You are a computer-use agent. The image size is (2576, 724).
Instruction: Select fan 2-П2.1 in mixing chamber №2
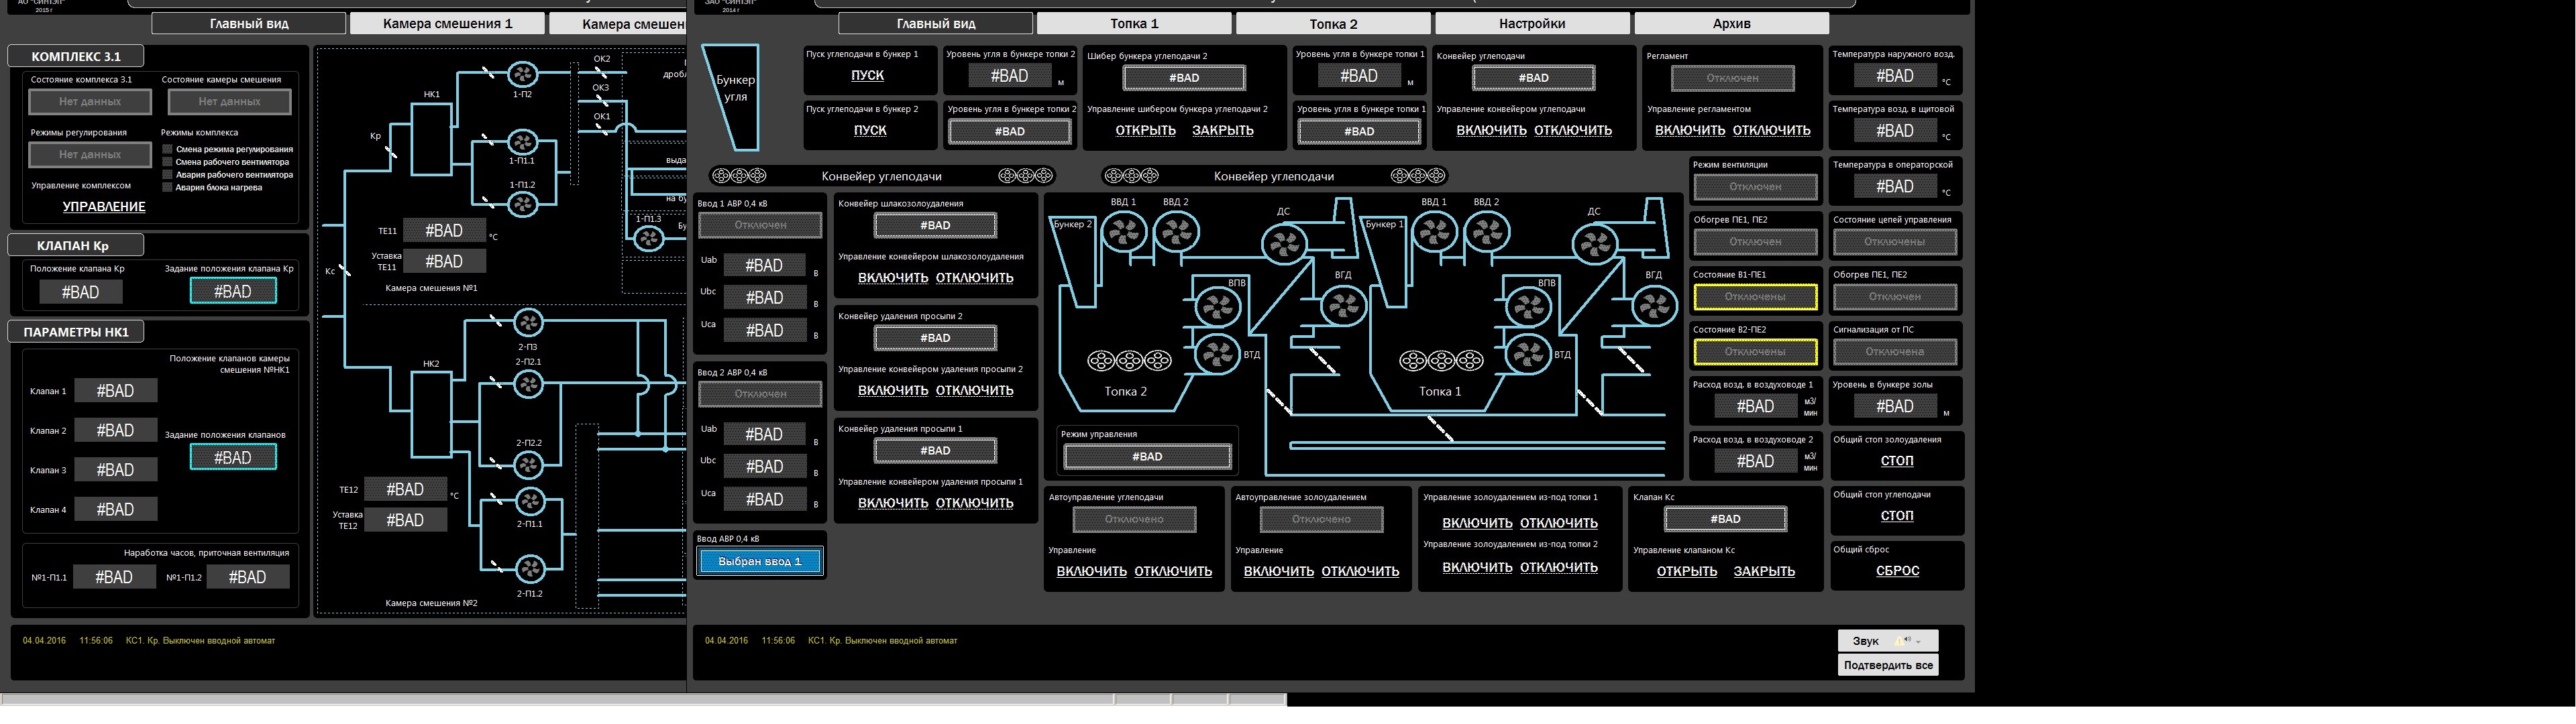(528, 385)
